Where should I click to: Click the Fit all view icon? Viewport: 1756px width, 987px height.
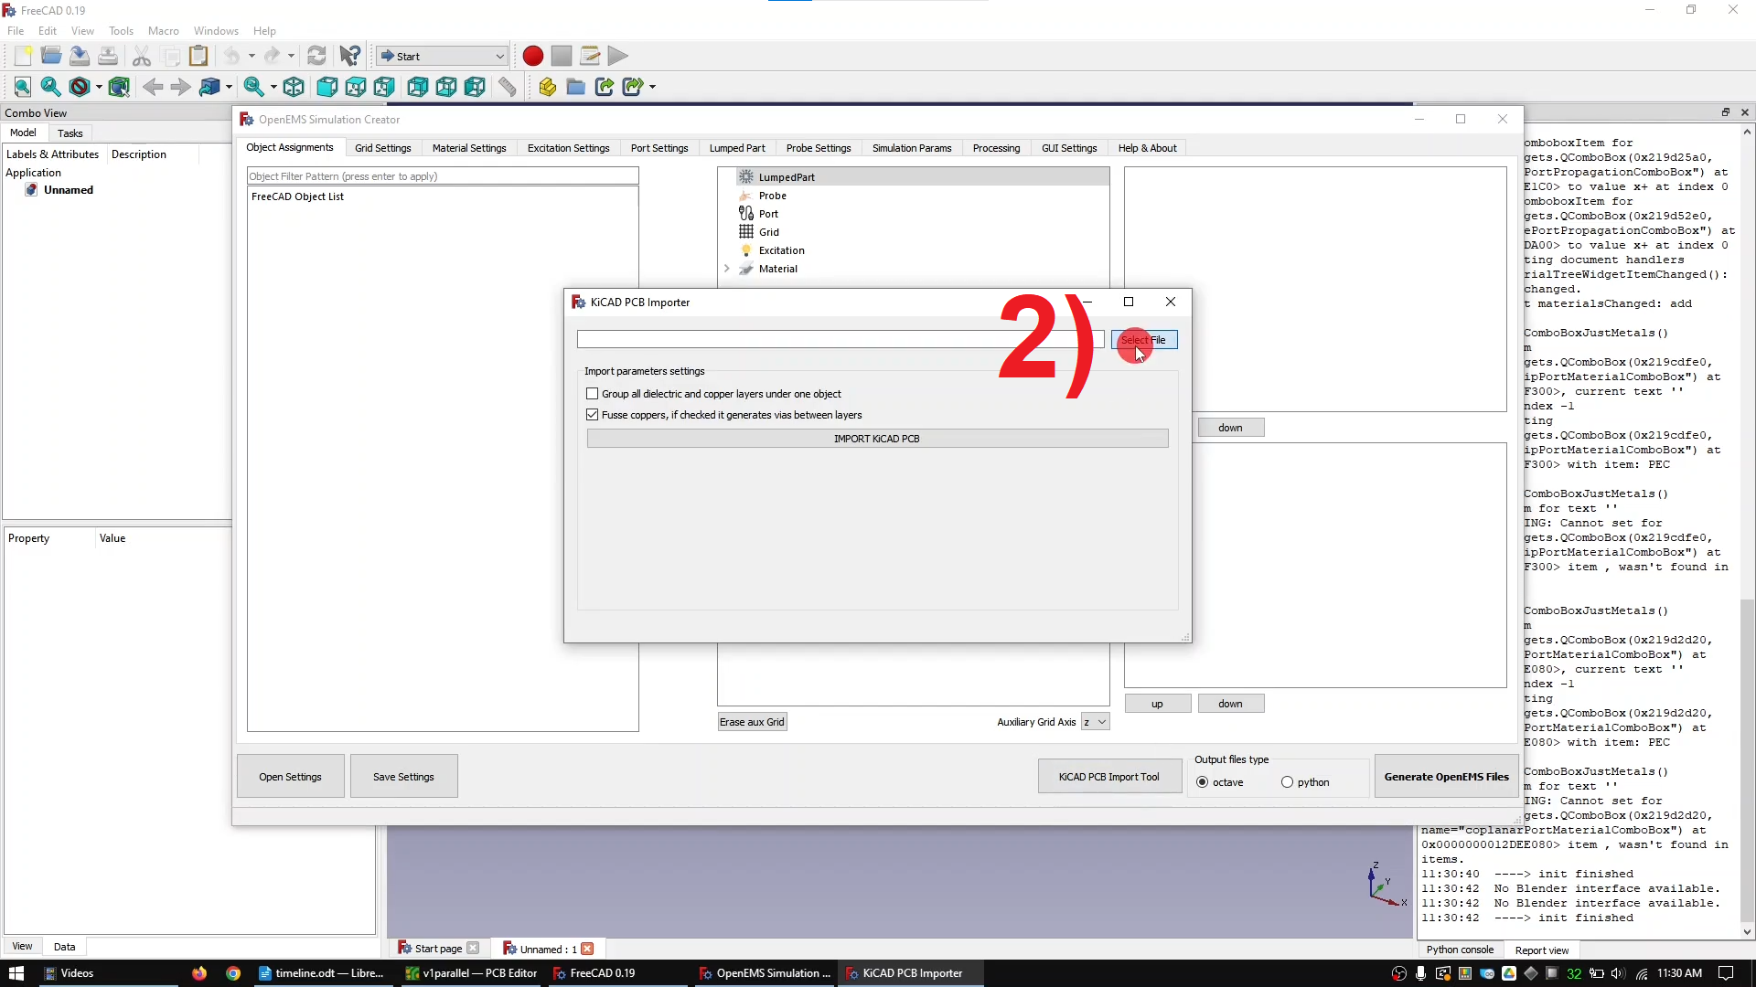[x=23, y=87]
